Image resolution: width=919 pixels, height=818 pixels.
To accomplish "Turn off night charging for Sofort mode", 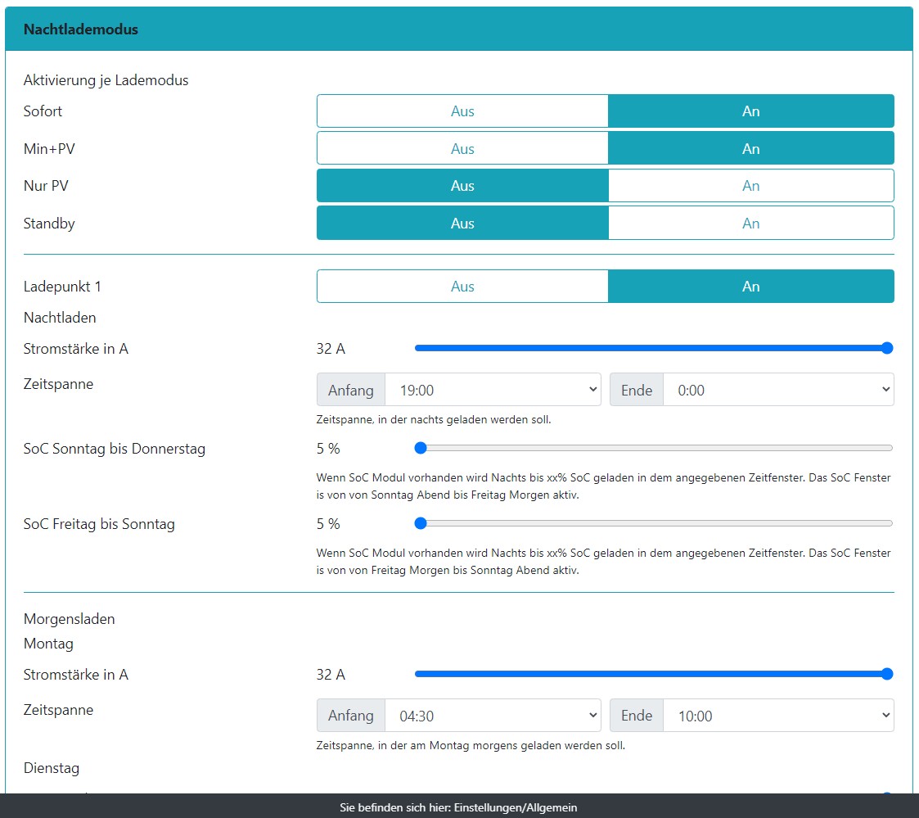I will (462, 111).
